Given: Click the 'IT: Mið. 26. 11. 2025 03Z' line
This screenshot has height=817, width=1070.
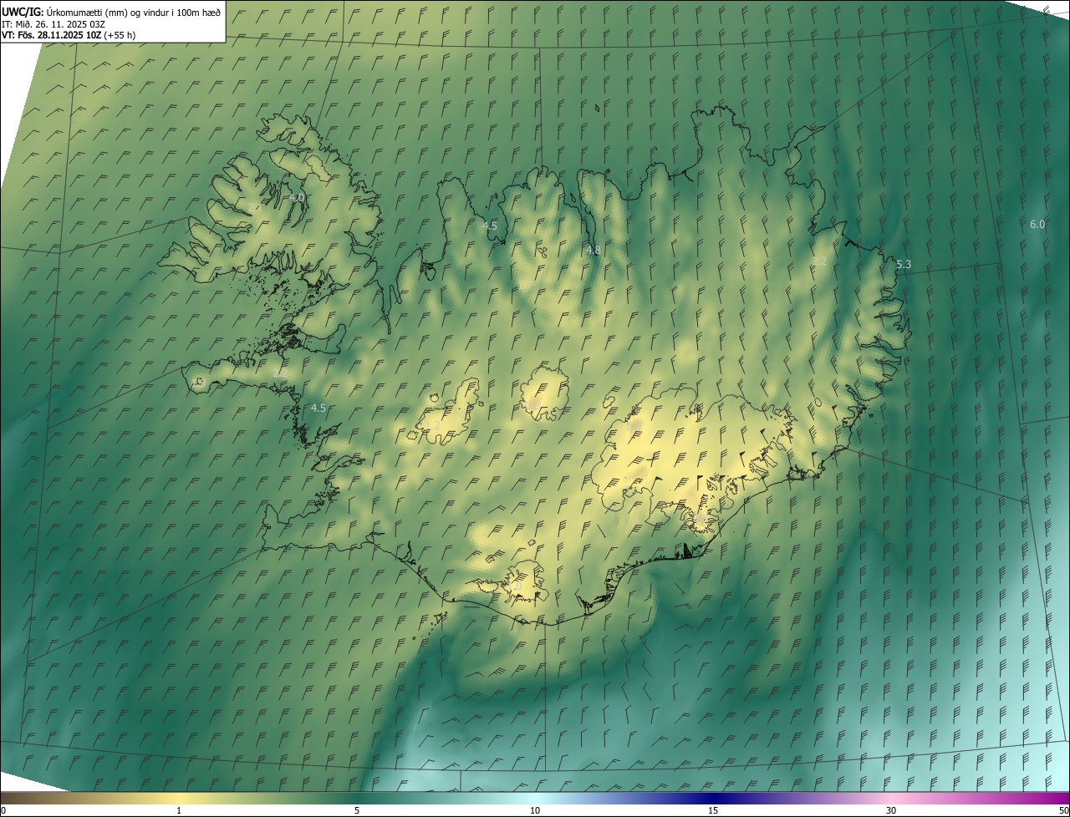Looking at the screenshot, I should tap(53, 23).
